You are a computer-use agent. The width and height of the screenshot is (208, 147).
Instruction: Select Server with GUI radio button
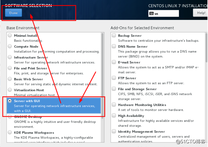tap(10, 101)
